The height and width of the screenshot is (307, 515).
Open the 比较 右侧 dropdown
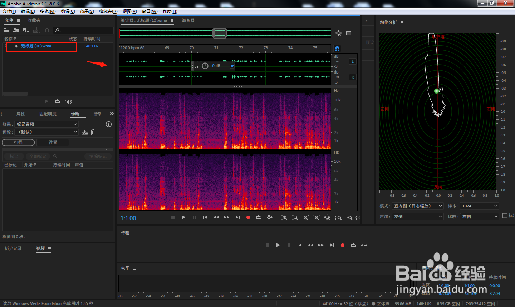[479, 217]
